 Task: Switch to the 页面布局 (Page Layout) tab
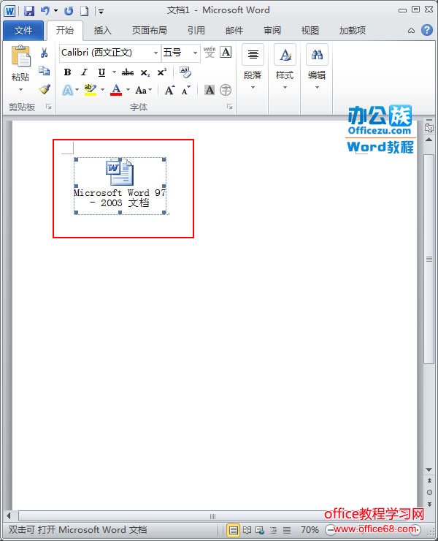[x=149, y=31]
